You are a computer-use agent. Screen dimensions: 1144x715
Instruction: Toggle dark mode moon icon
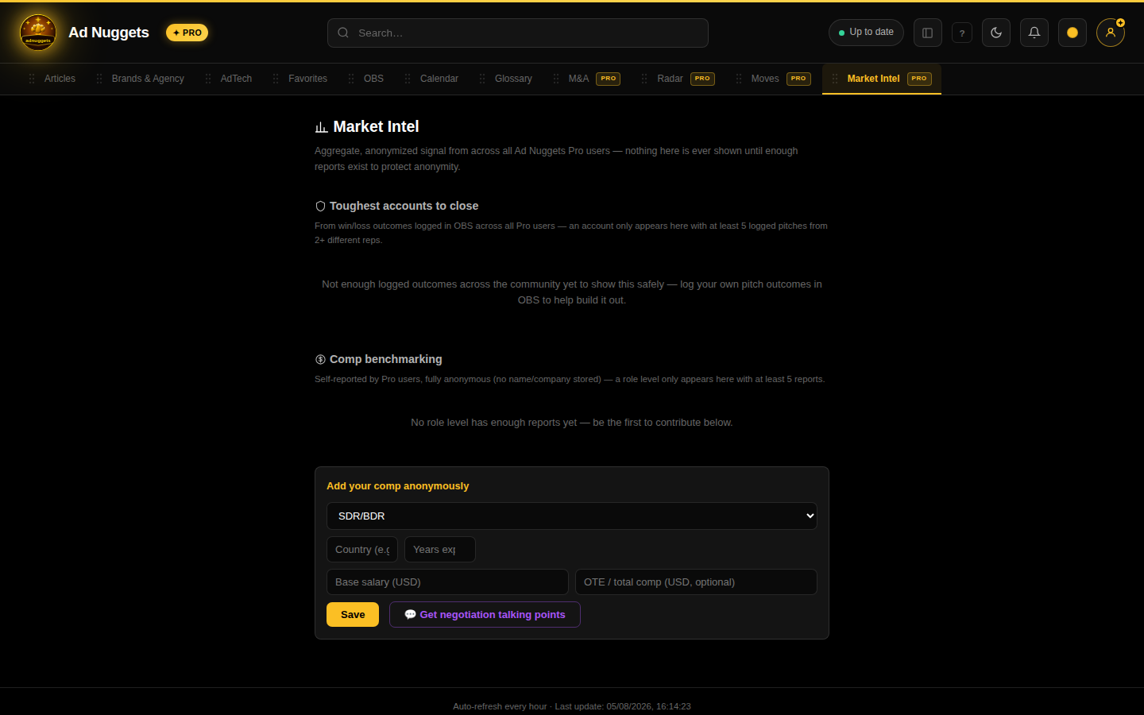pyautogui.click(x=996, y=33)
